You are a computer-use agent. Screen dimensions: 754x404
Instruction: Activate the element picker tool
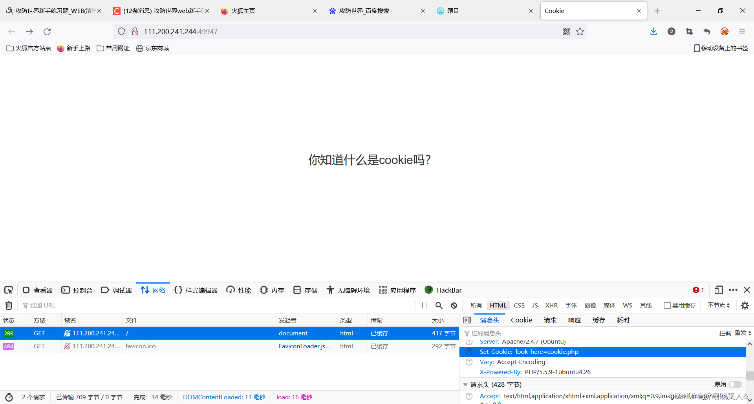pos(9,290)
